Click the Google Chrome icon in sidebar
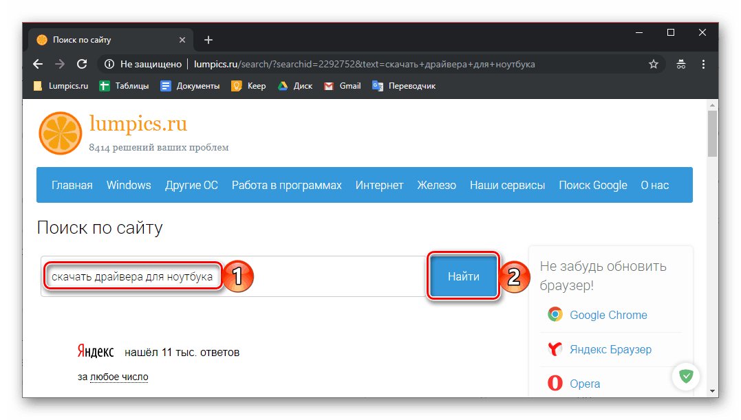This screenshot has width=741, height=420. 555,314
